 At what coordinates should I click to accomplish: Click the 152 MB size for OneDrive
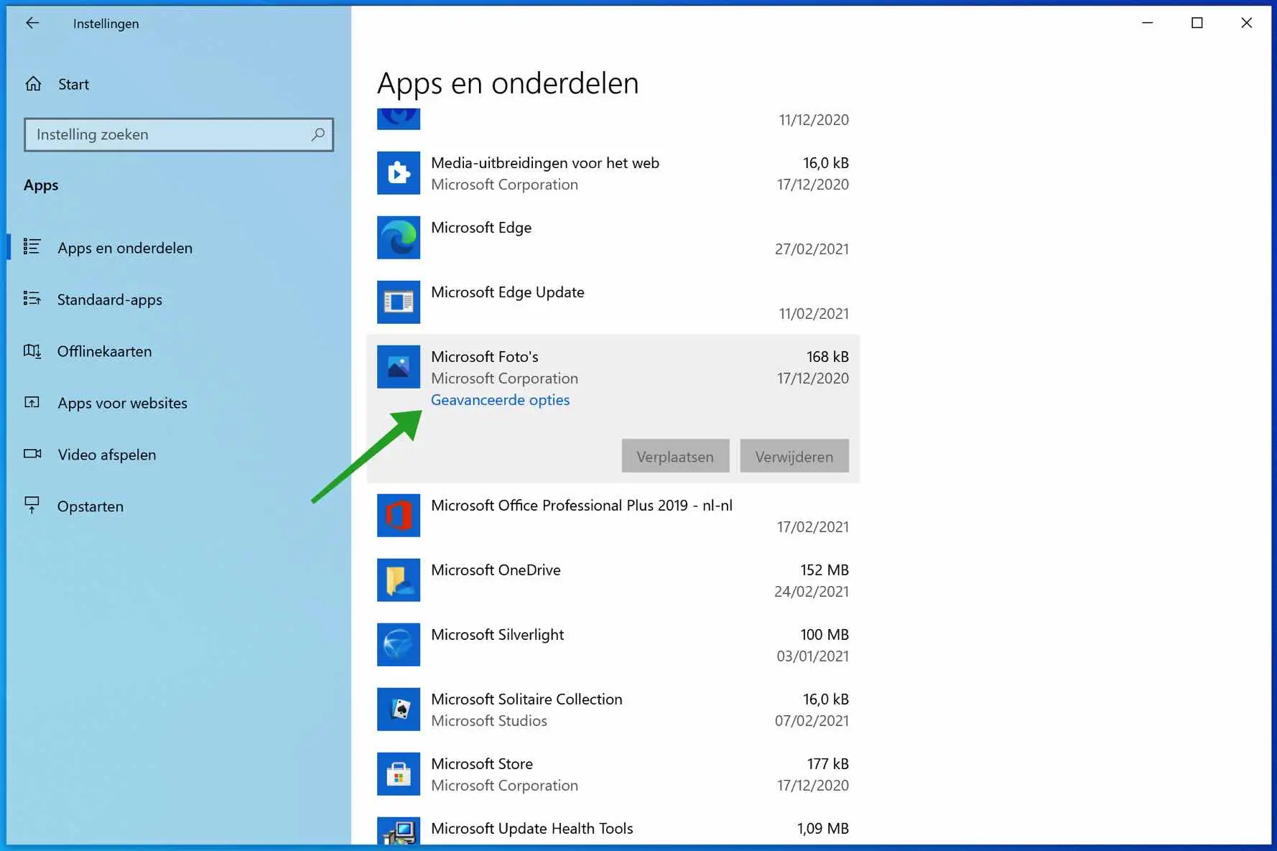click(x=825, y=570)
